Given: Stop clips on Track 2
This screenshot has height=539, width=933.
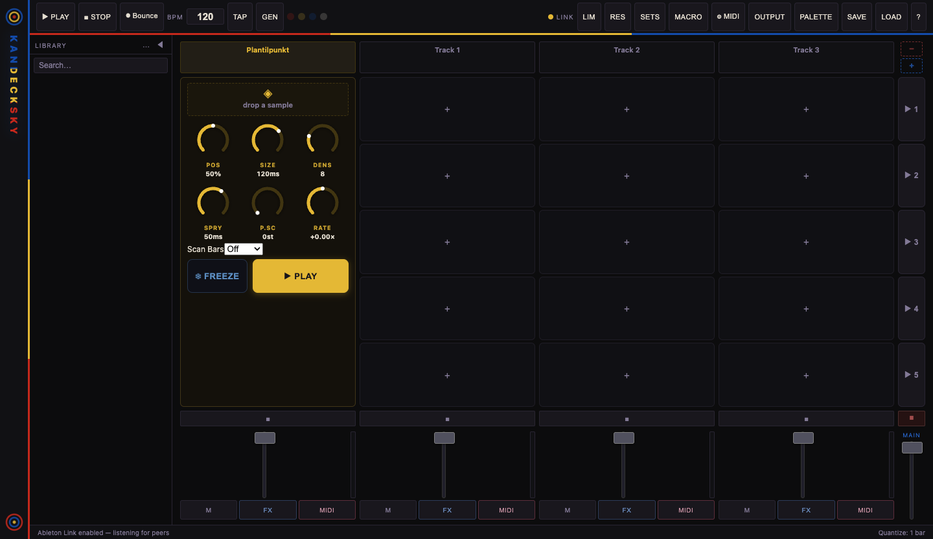Looking at the screenshot, I should pos(627,419).
